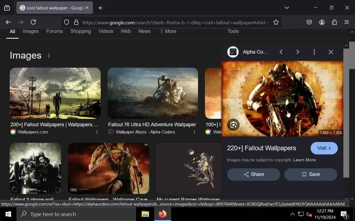The width and height of the screenshot is (355, 221).
Task: List all tabs dropdown arrow
Action: (287, 8)
